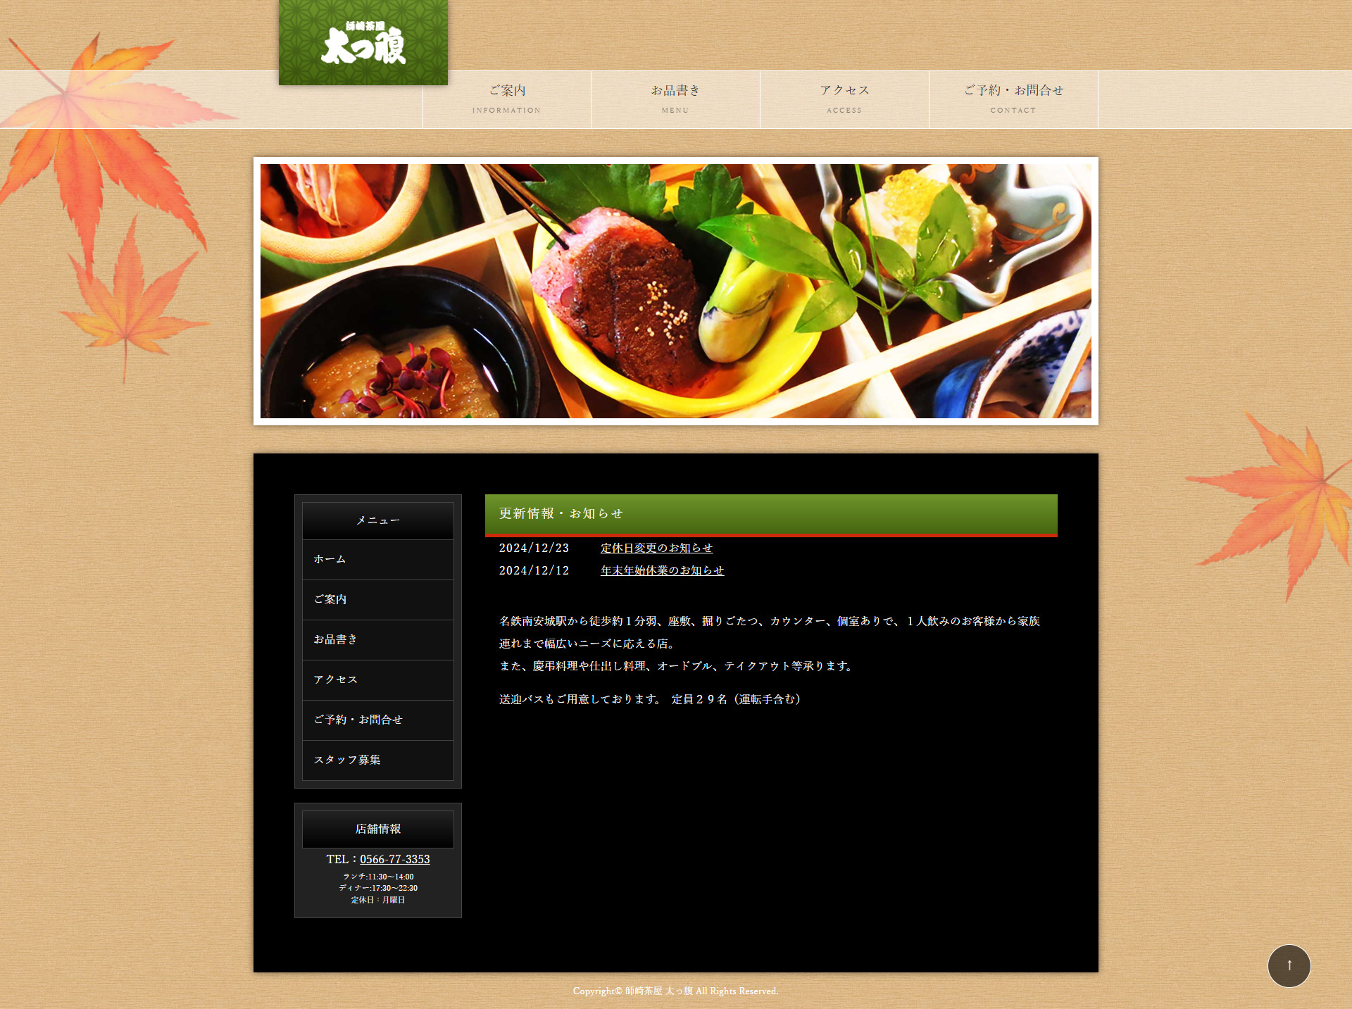Select ご予約・お問合せ in sidebar menu
This screenshot has height=1009, width=1352.
click(x=377, y=720)
